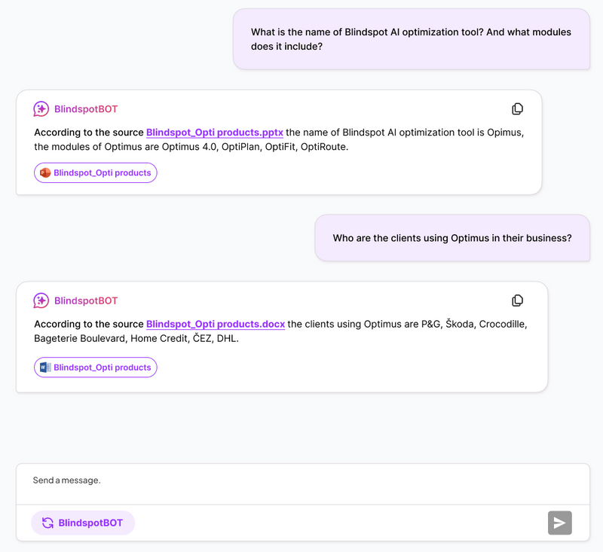Click the send message arrow icon
Screen dimensions: 603x552
tap(559, 523)
